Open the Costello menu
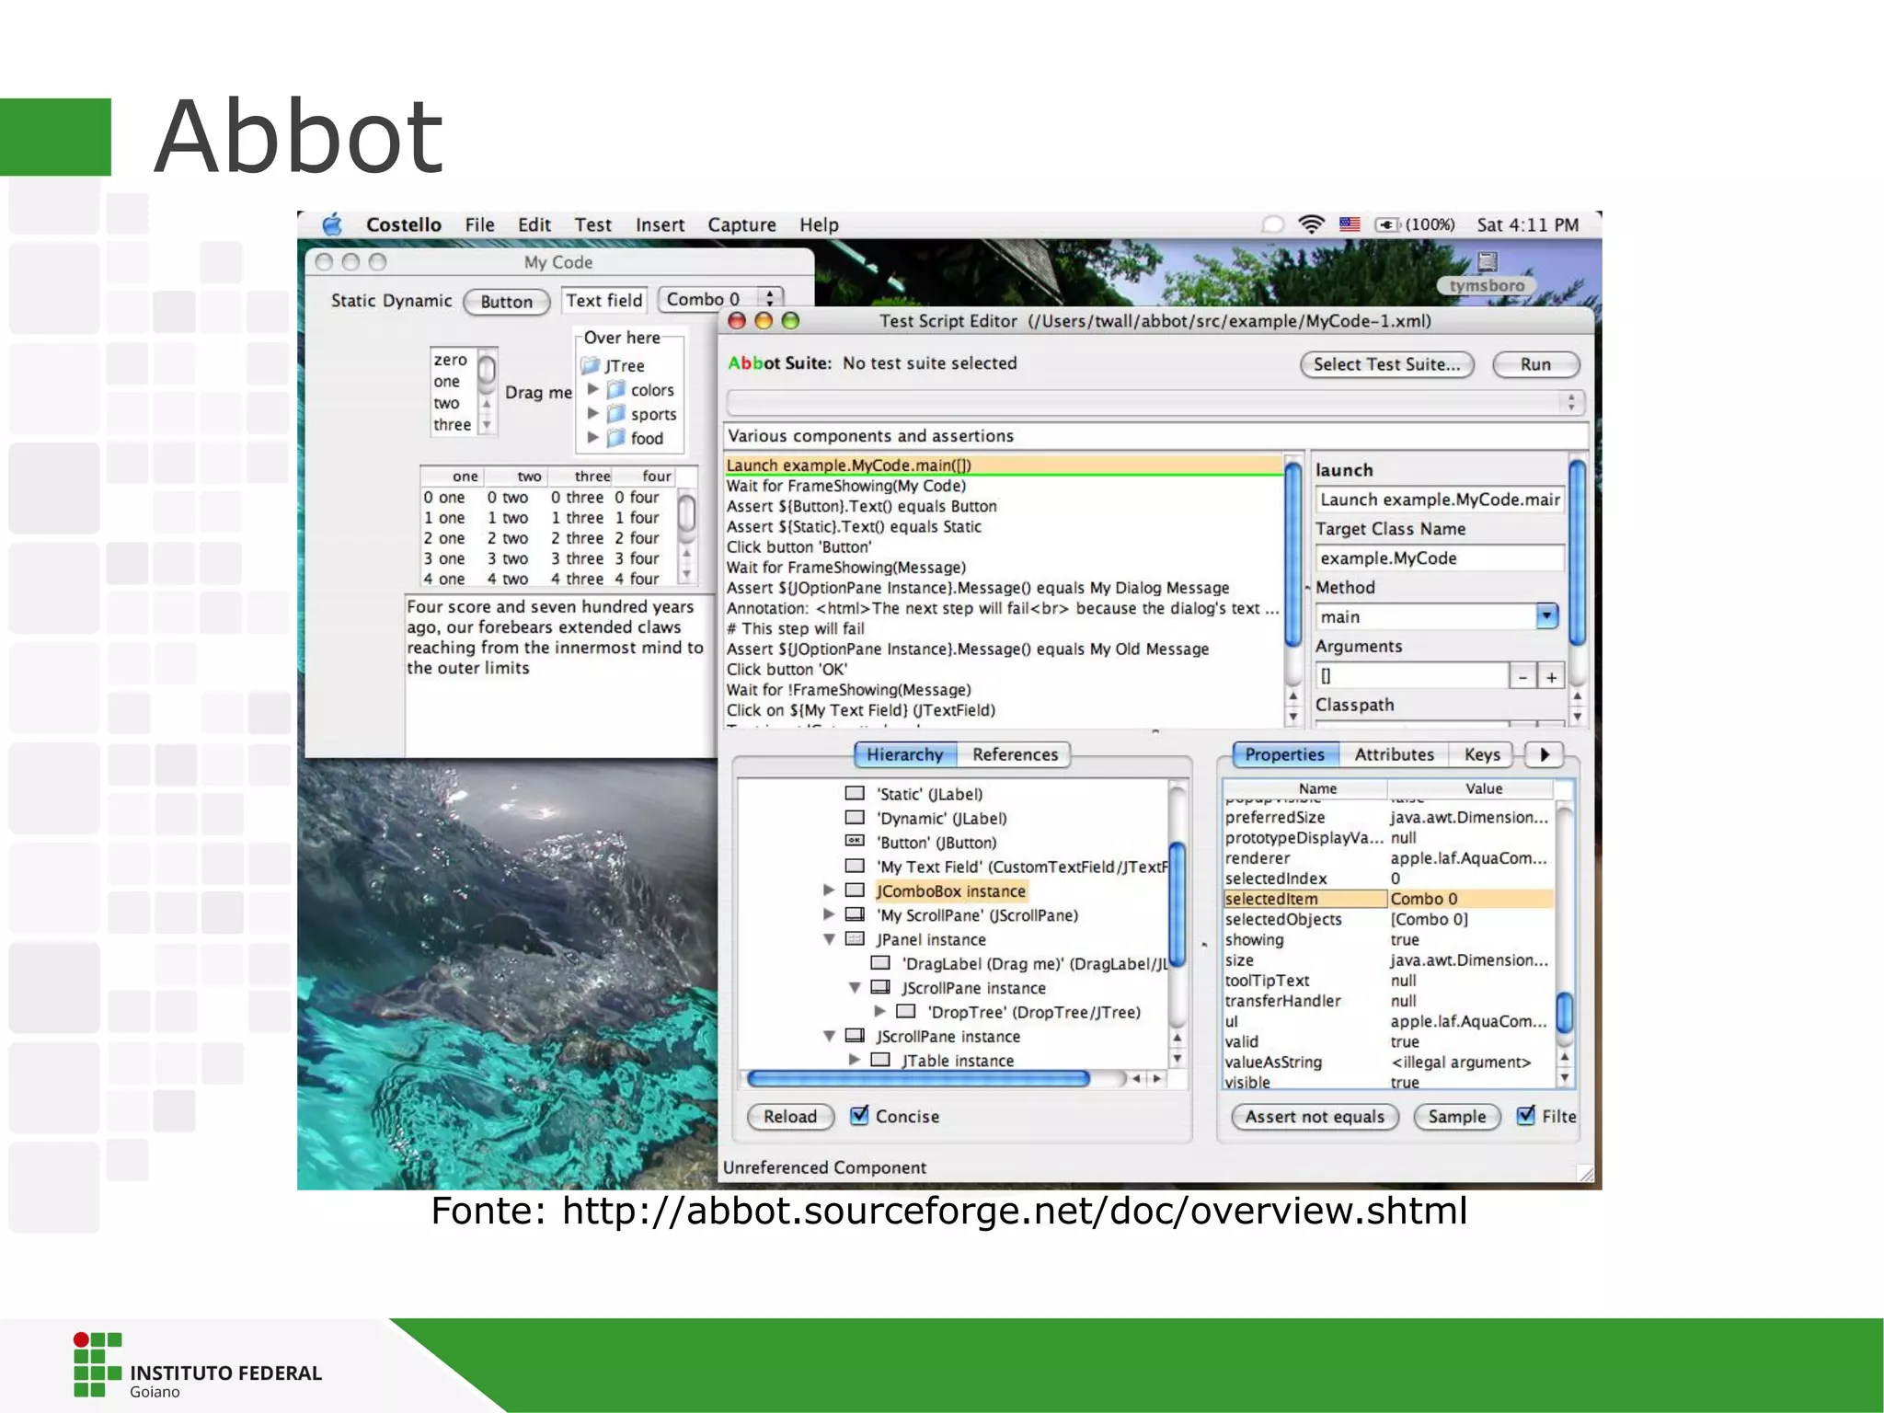 coord(404,224)
